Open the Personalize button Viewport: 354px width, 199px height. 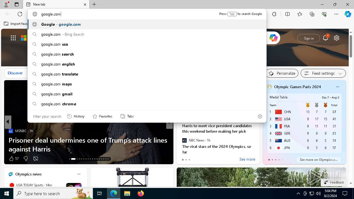(x=282, y=73)
